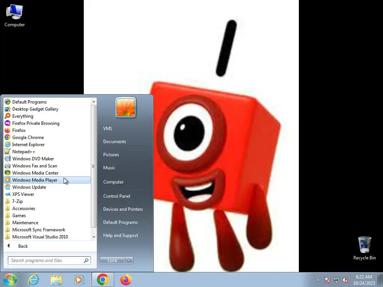Click the Start orb button
This screenshot has height=287, width=383.
coord(10,280)
